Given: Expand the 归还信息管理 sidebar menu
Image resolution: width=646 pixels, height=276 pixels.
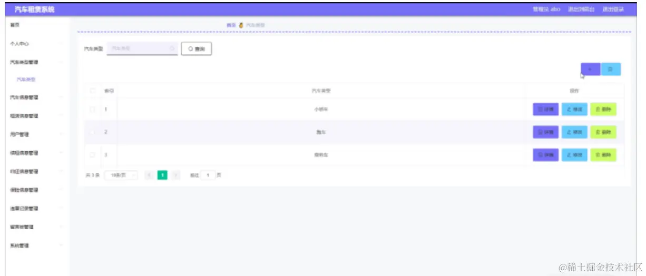Looking at the screenshot, I should (x=37, y=171).
